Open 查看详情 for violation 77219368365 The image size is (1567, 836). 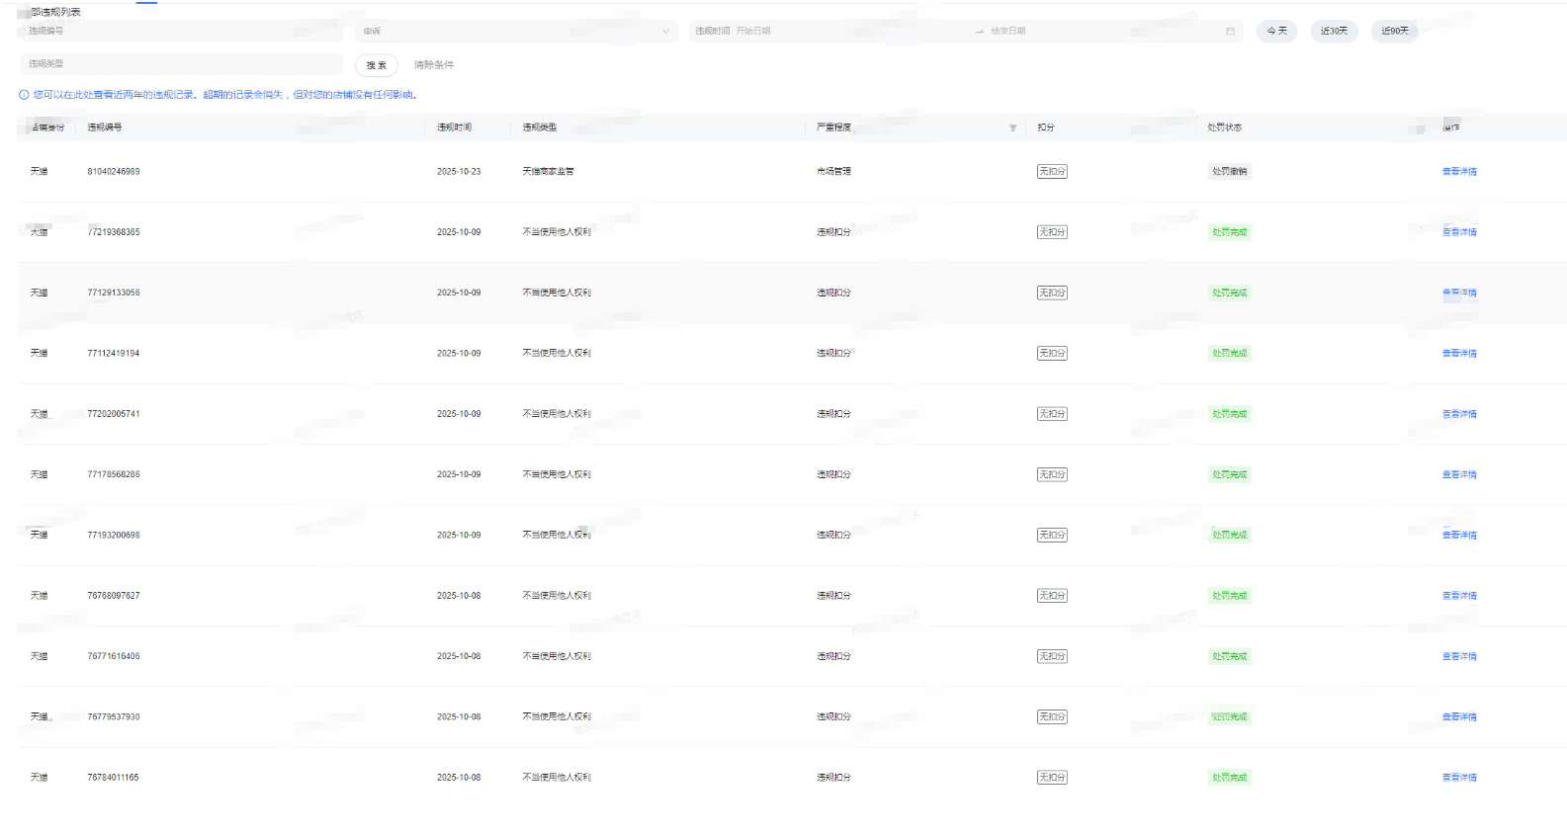tap(1458, 232)
